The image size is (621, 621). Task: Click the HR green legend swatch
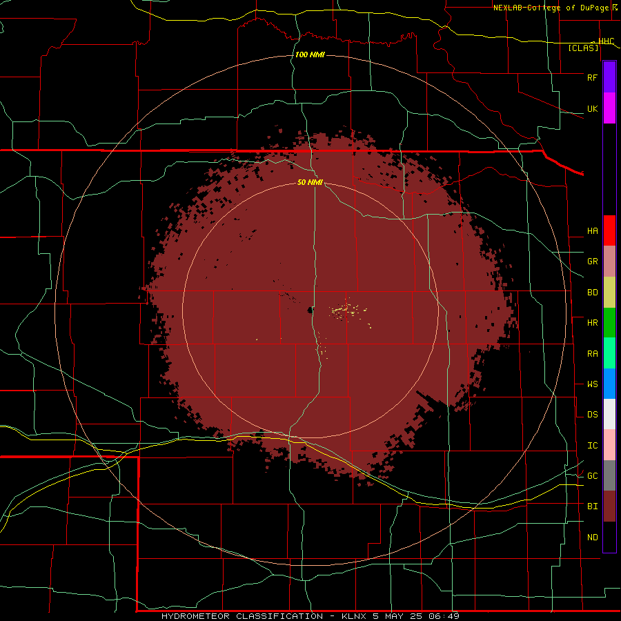pyautogui.click(x=609, y=323)
